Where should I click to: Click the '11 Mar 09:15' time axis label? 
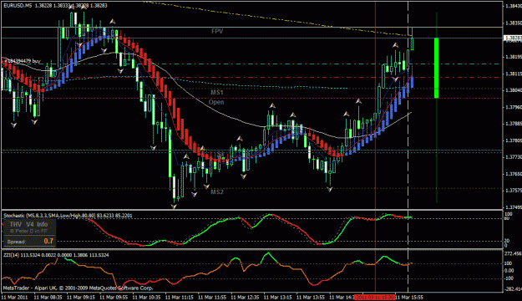pyautogui.click(x=81, y=297)
